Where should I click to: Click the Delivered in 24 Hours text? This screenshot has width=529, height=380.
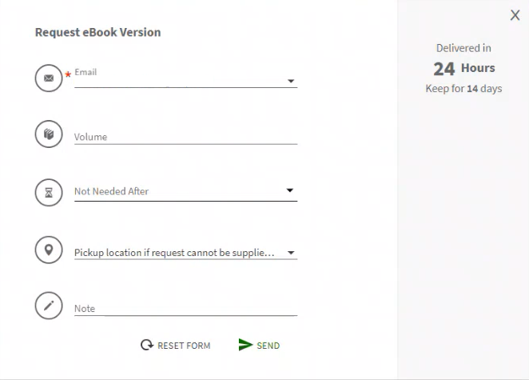coord(463,59)
